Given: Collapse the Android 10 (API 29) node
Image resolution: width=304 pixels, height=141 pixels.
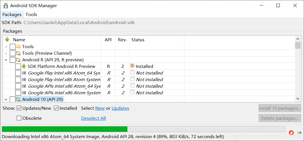Looking at the screenshot, I should coord(6,99).
